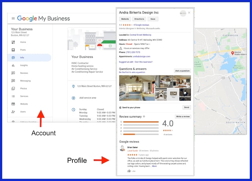Open the 4 Google reviews link
The height and width of the screenshot is (181, 252).
(x=141, y=25)
